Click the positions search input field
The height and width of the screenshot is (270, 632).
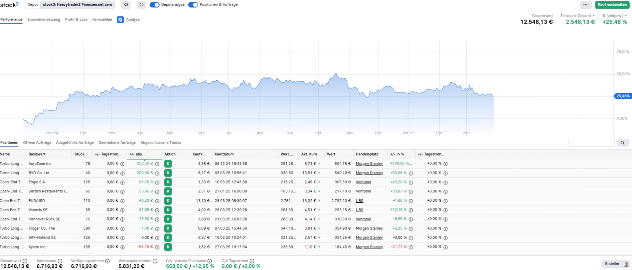591,143
